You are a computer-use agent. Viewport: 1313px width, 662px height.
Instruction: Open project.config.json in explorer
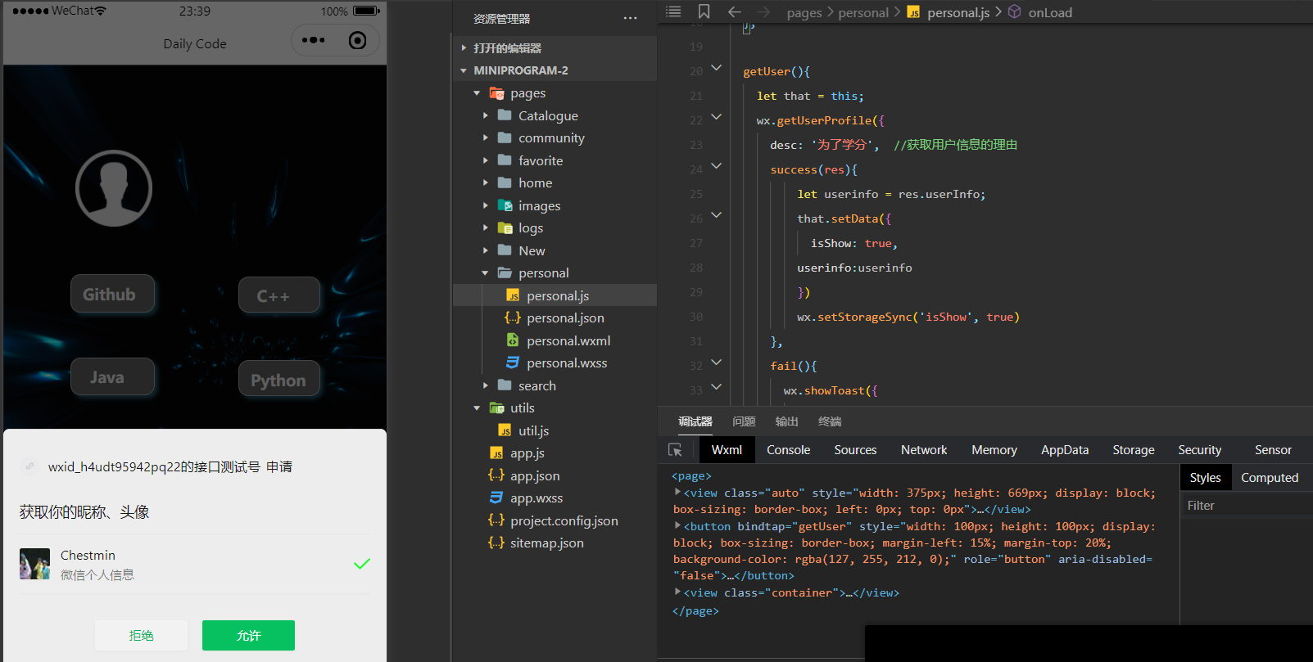coord(564,520)
